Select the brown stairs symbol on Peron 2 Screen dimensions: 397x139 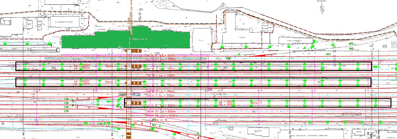(x=136, y=83)
